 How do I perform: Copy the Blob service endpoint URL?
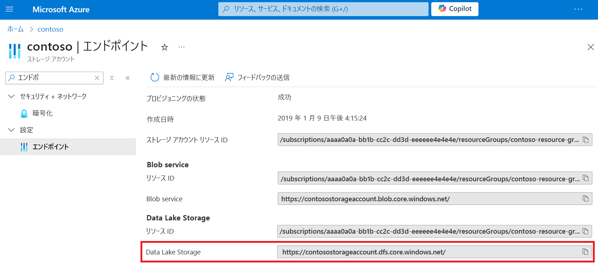pyautogui.click(x=586, y=199)
